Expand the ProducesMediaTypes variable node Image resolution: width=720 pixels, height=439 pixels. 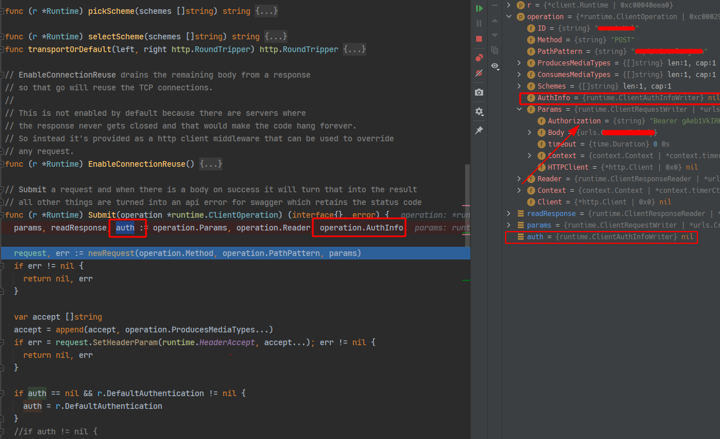518,63
